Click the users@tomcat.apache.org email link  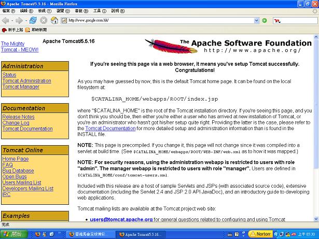point(121,219)
